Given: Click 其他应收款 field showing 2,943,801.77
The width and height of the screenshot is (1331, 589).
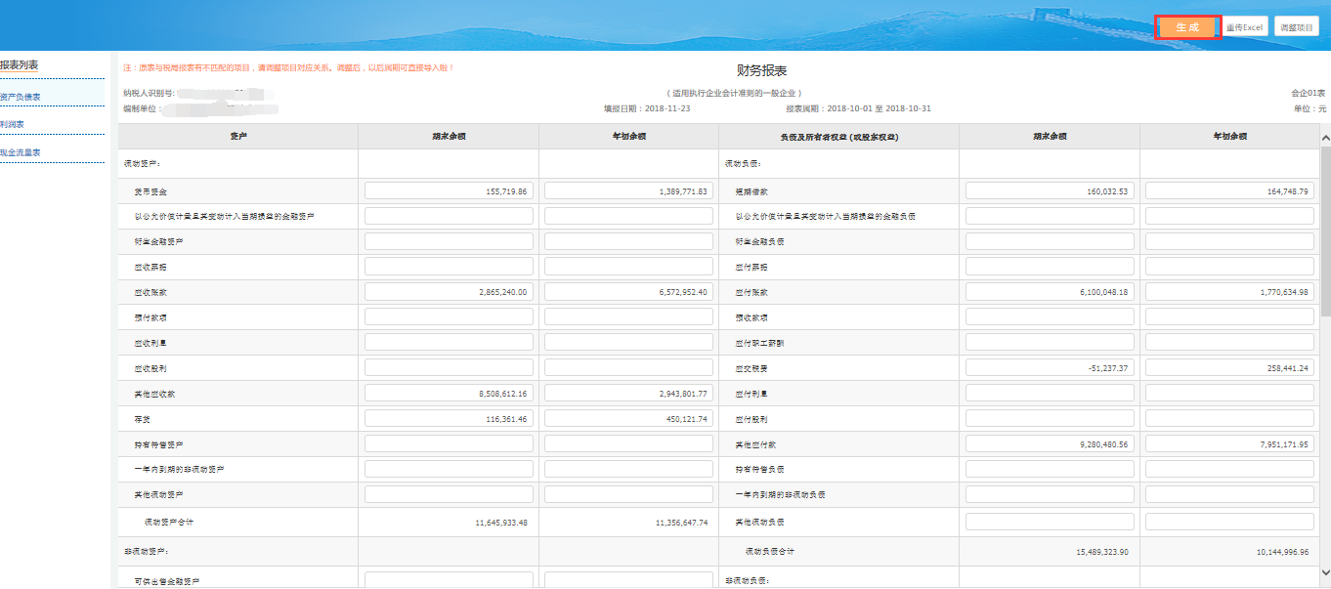Looking at the screenshot, I should pos(628,394).
